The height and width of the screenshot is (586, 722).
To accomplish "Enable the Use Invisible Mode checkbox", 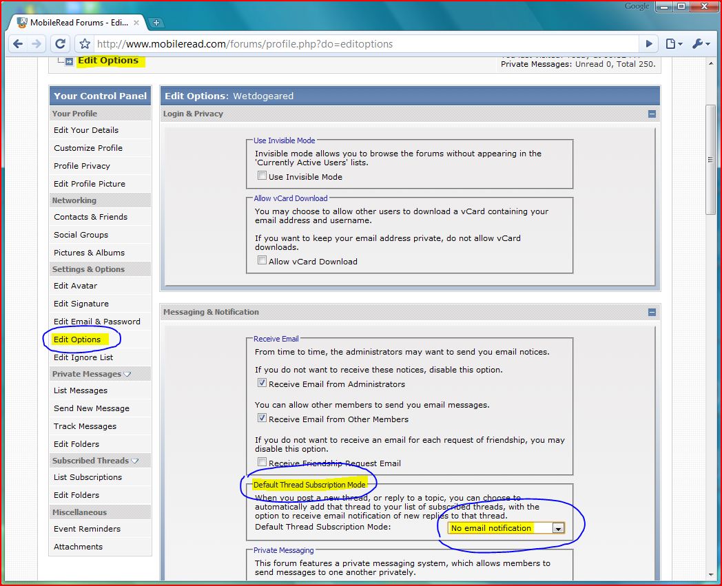I will tap(262, 176).
